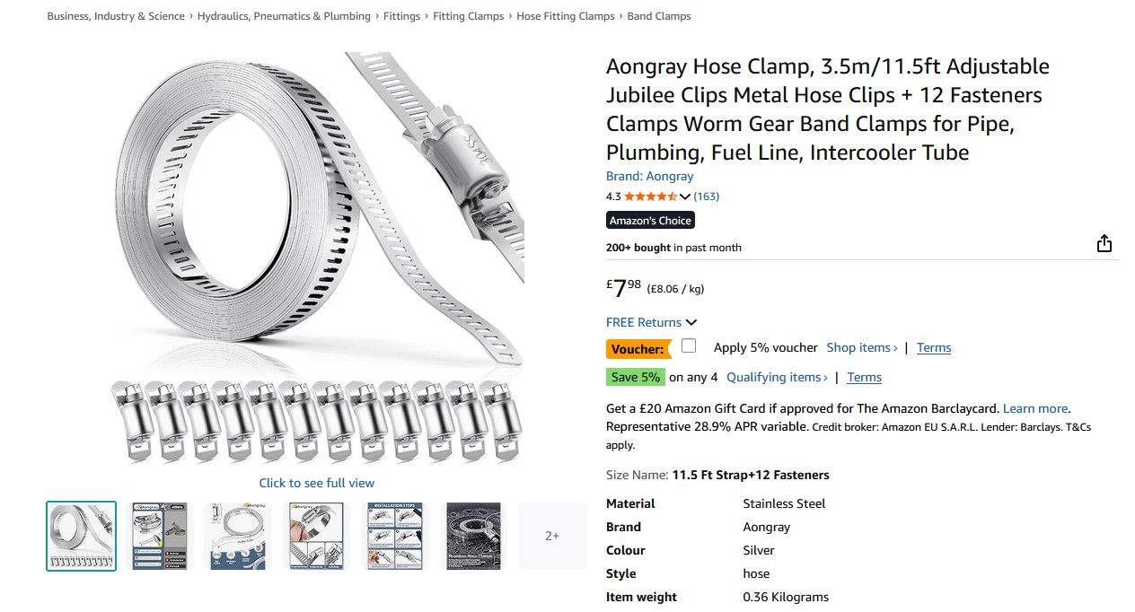This screenshot has height=612, width=1135.
Task: Expand the FREE Returns dropdown
Action: pyautogui.click(x=652, y=322)
